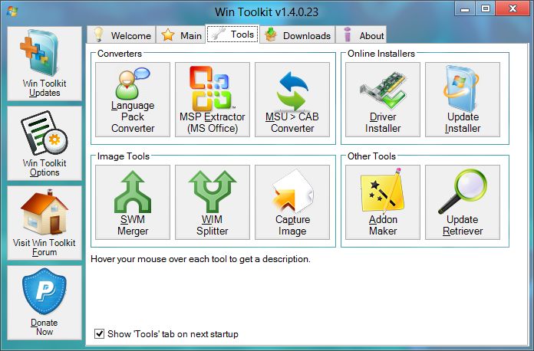534x351 pixels.
Task: Open the Language Pack Converter tool
Action: 133,100
